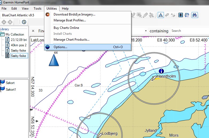The image size is (209, 138).
Task: Click the Library panel heading
Action: (5, 29)
